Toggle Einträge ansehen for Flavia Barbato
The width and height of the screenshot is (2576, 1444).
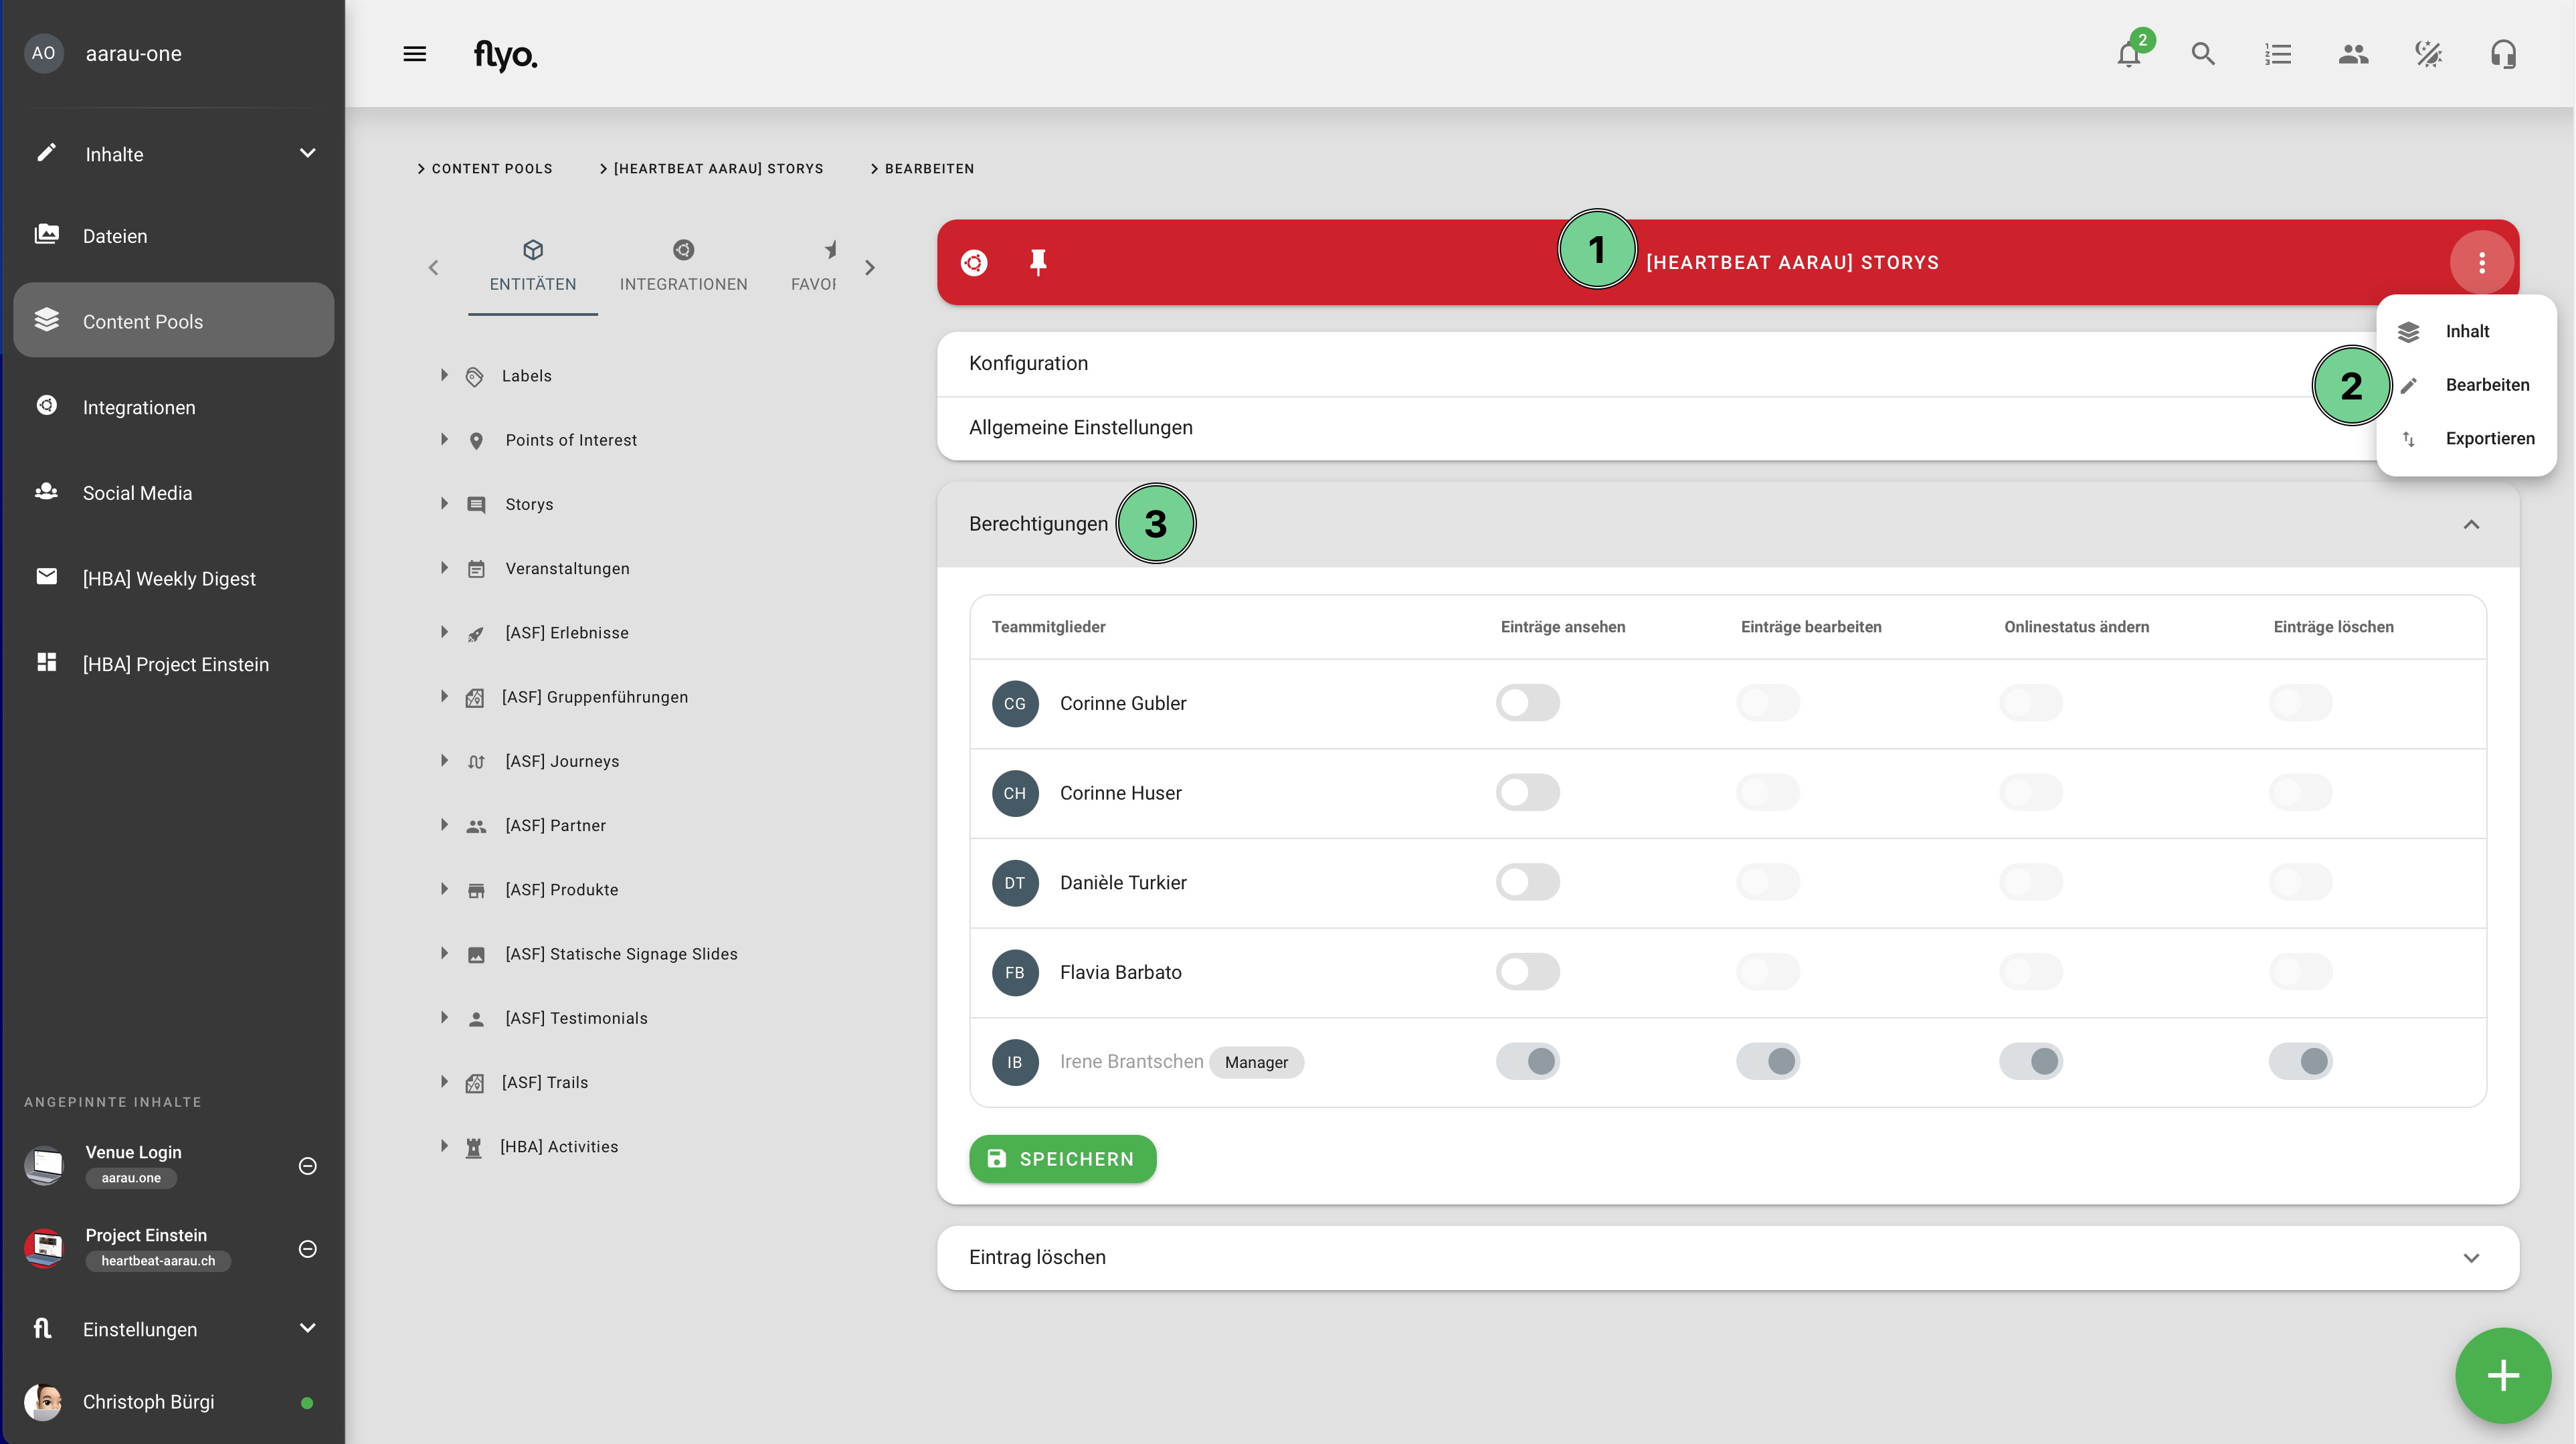(x=1527, y=972)
